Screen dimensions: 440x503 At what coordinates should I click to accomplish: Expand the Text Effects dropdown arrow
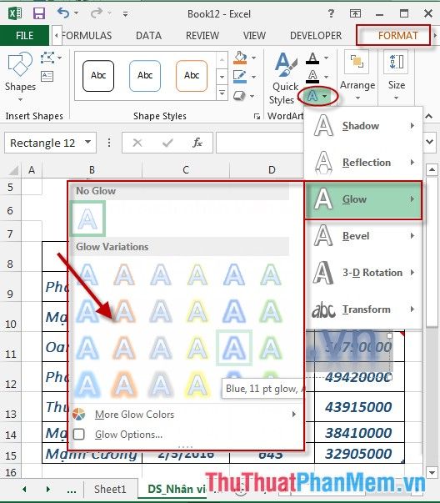tap(325, 96)
